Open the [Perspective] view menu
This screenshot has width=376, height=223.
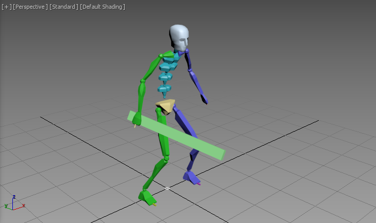[30, 7]
